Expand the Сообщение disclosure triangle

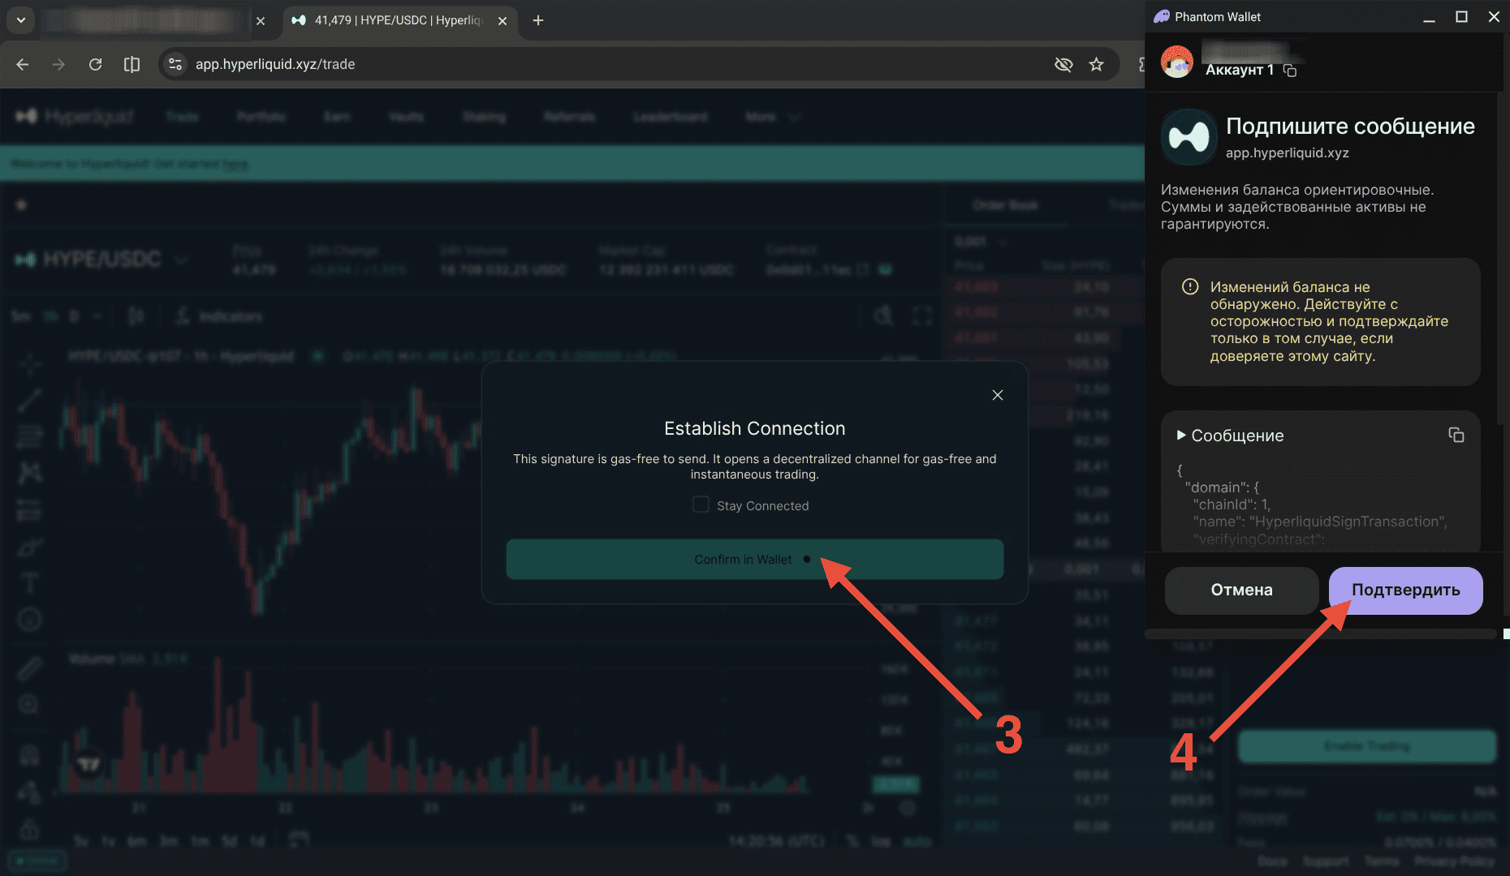click(1181, 436)
